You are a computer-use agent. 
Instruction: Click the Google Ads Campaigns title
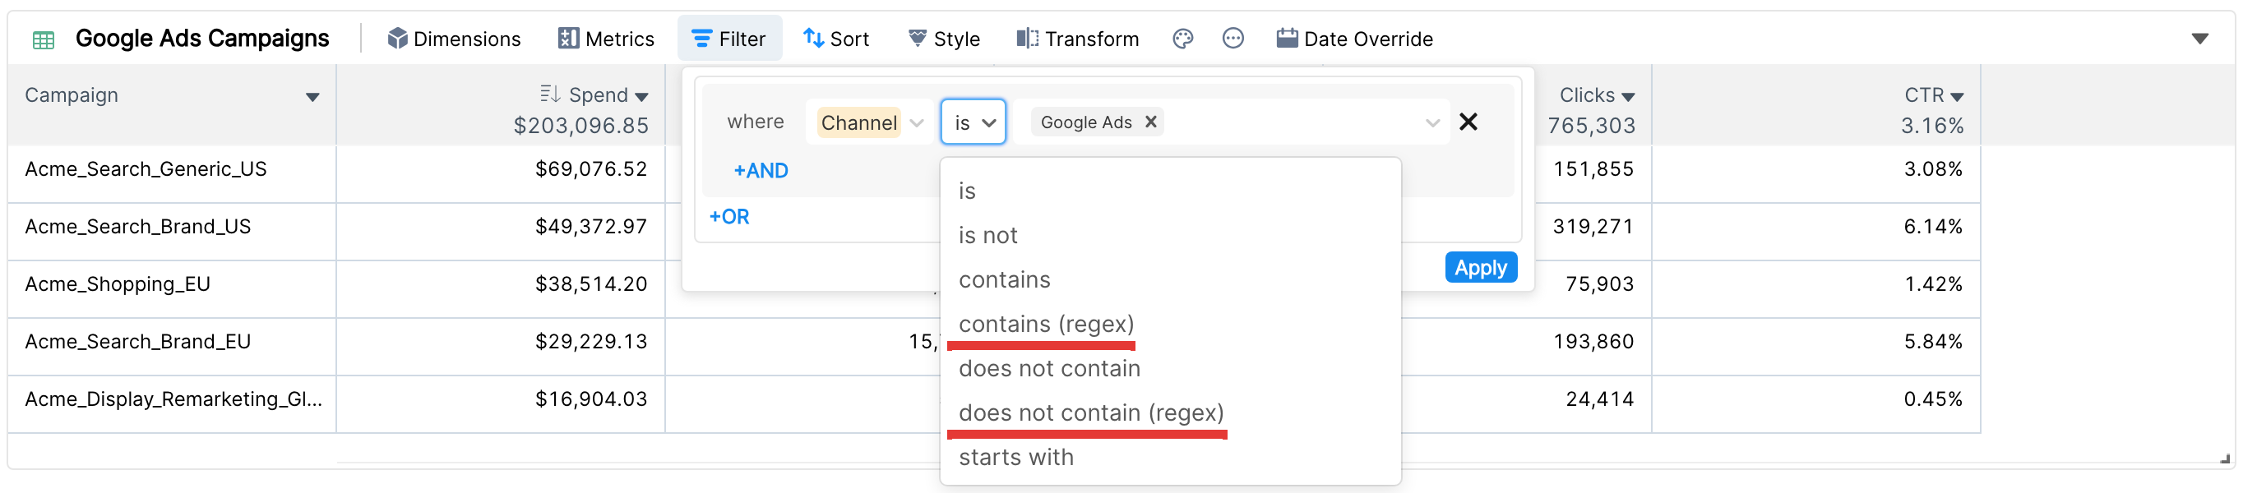tap(202, 39)
